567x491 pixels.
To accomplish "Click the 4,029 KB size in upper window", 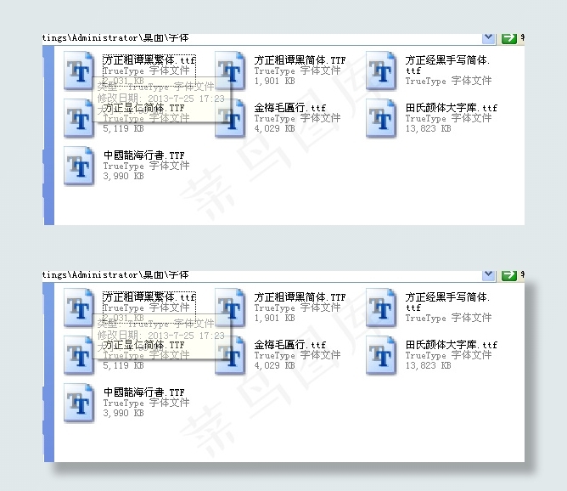I will 274,128.
